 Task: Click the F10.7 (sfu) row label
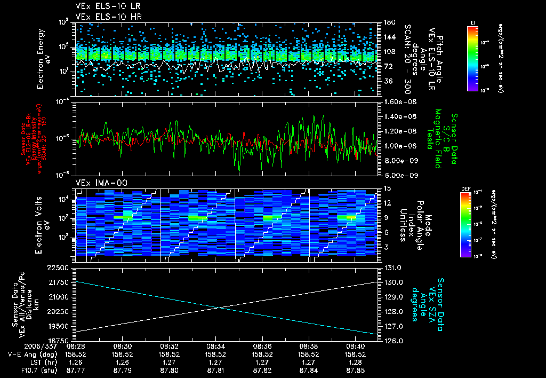[39, 370]
